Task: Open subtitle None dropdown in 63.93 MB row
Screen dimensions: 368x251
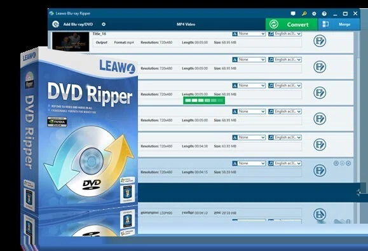Action: tap(252, 137)
